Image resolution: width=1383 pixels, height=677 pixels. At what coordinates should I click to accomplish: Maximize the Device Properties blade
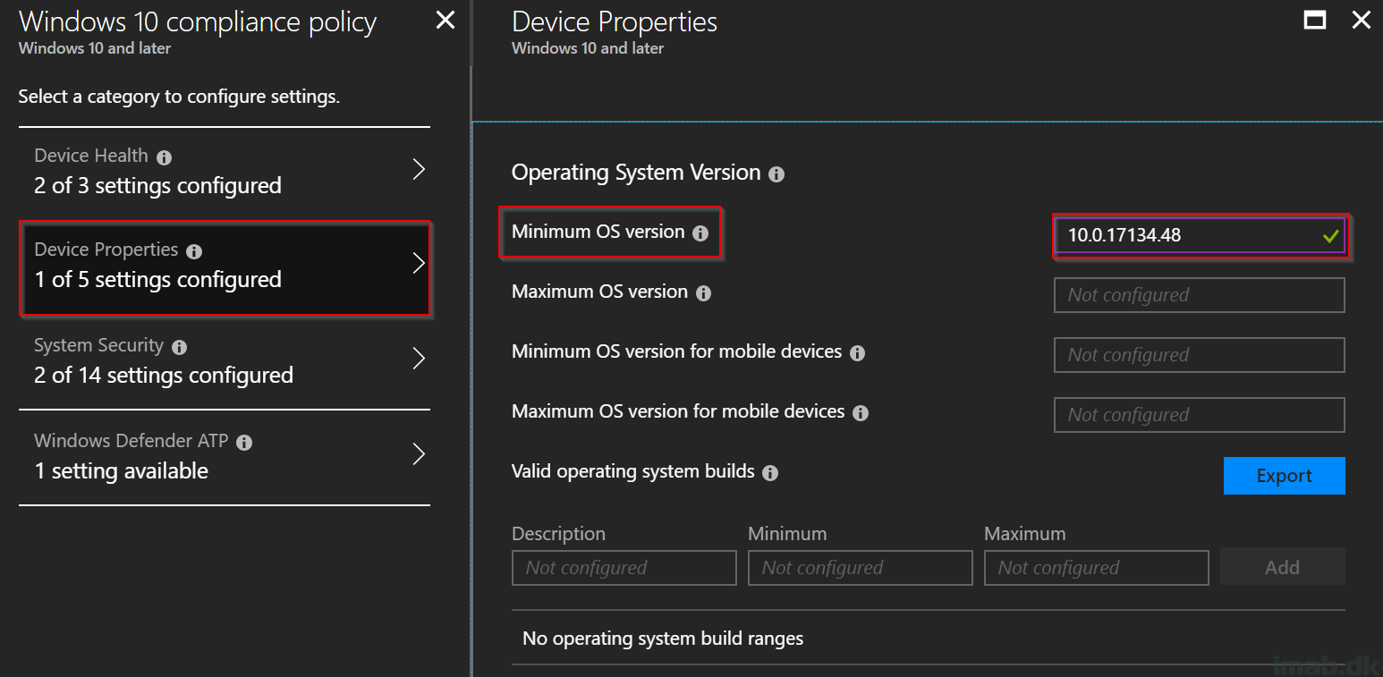[x=1314, y=21]
